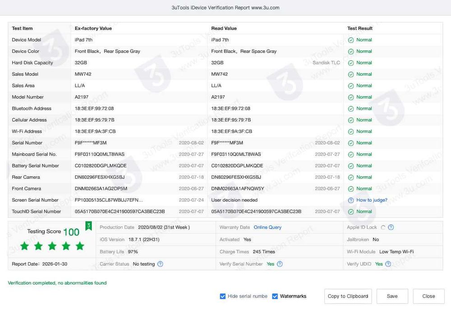Click the read Front Camera serial DNM02663A1AFNQW5Y

coord(238,189)
